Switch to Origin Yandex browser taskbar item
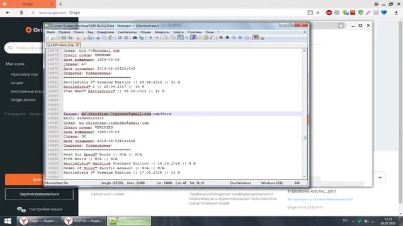The height and width of the screenshot is (226, 403). (39, 221)
